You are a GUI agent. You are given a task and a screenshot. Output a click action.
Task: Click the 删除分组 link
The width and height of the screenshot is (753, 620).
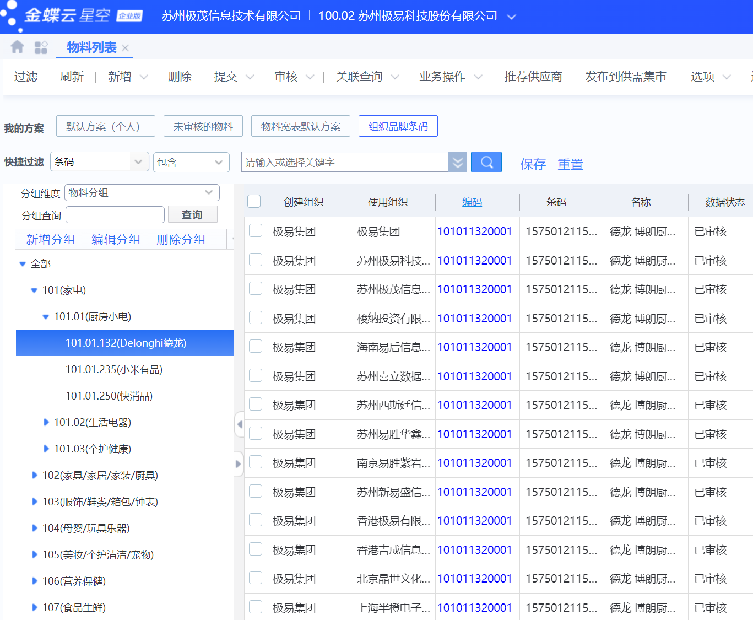[x=181, y=239]
